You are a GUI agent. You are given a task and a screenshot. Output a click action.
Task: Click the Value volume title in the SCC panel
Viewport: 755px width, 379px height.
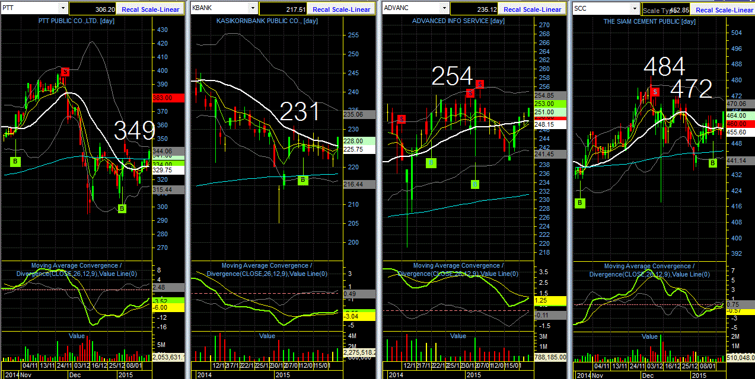coord(649,336)
